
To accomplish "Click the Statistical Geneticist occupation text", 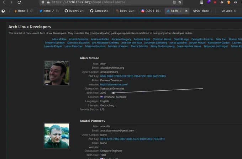I will (x=112, y=89).
